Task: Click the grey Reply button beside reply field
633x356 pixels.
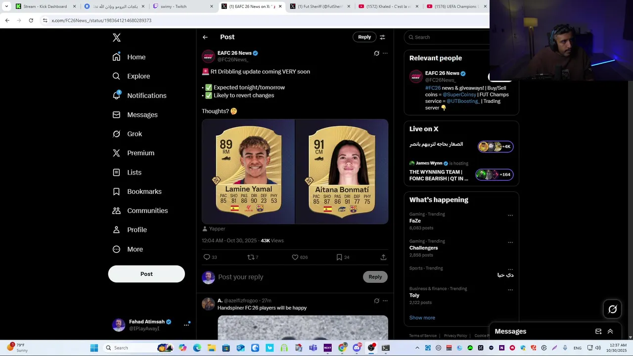Action: 375,277
